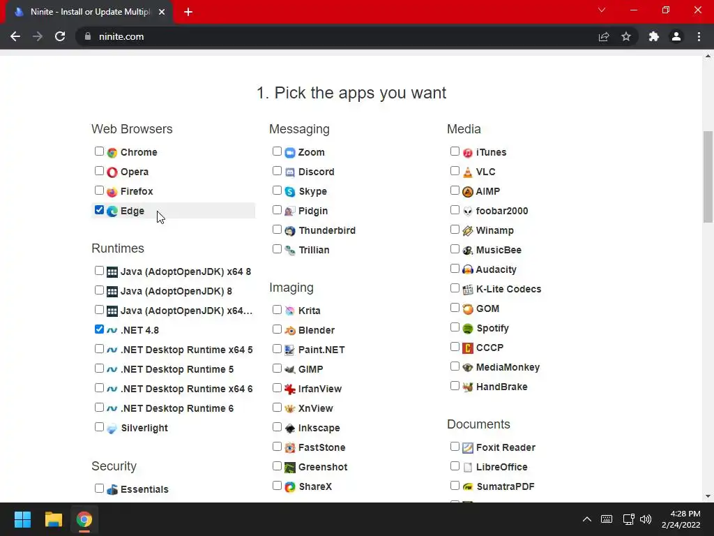714x536 pixels.
Task: Click the ShareX icon
Action: coord(290,486)
